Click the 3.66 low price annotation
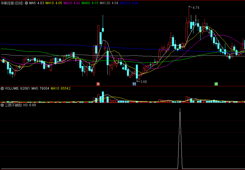 [x=144, y=82]
